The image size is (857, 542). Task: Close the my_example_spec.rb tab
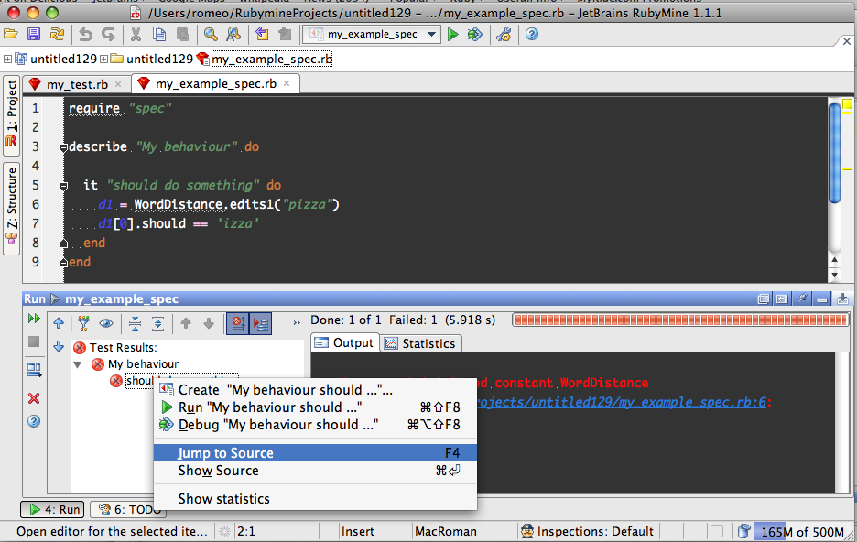[287, 83]
